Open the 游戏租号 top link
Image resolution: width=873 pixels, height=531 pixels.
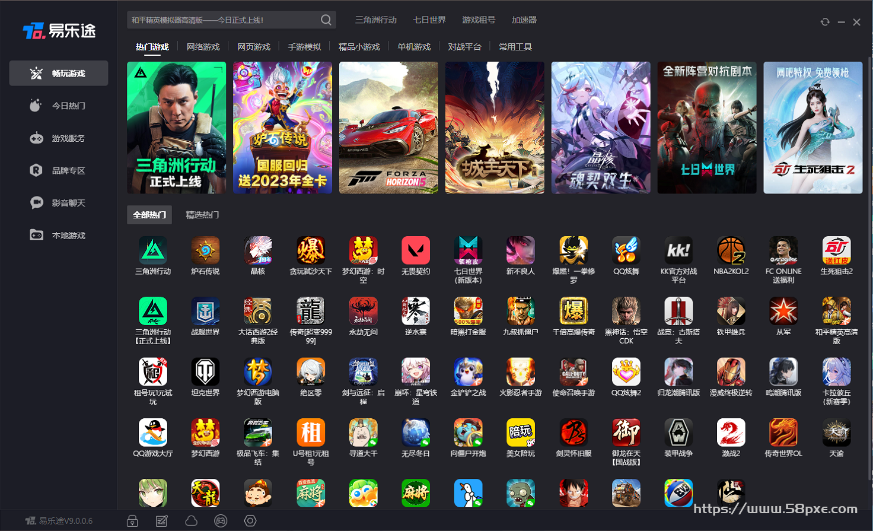pos(479,20)
